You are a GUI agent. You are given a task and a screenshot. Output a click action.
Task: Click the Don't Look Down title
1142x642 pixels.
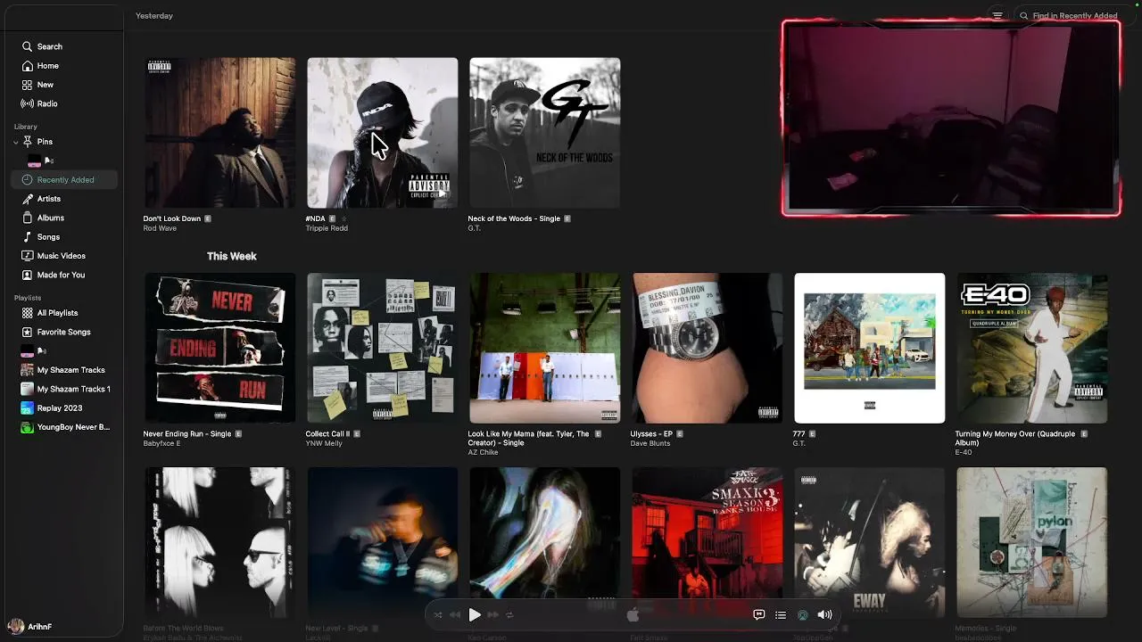pos(172,218)
